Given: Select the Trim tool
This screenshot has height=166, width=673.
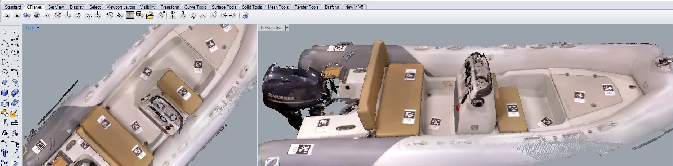Looking at the screenshot, I should [5, 123].
